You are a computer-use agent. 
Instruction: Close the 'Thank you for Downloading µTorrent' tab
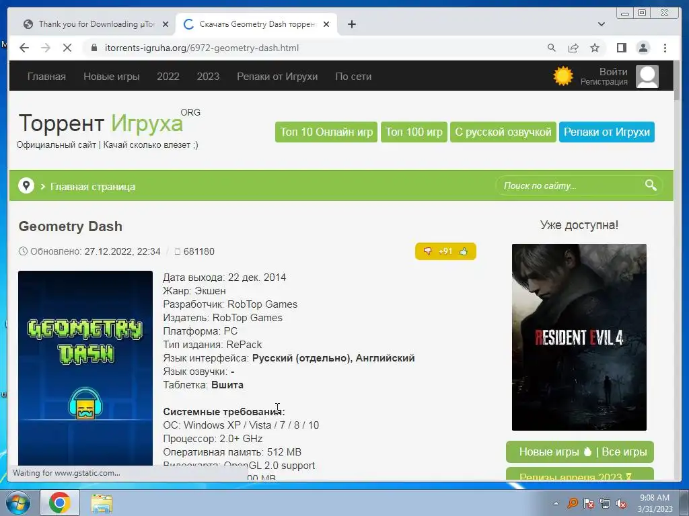[x=166, y=24]
